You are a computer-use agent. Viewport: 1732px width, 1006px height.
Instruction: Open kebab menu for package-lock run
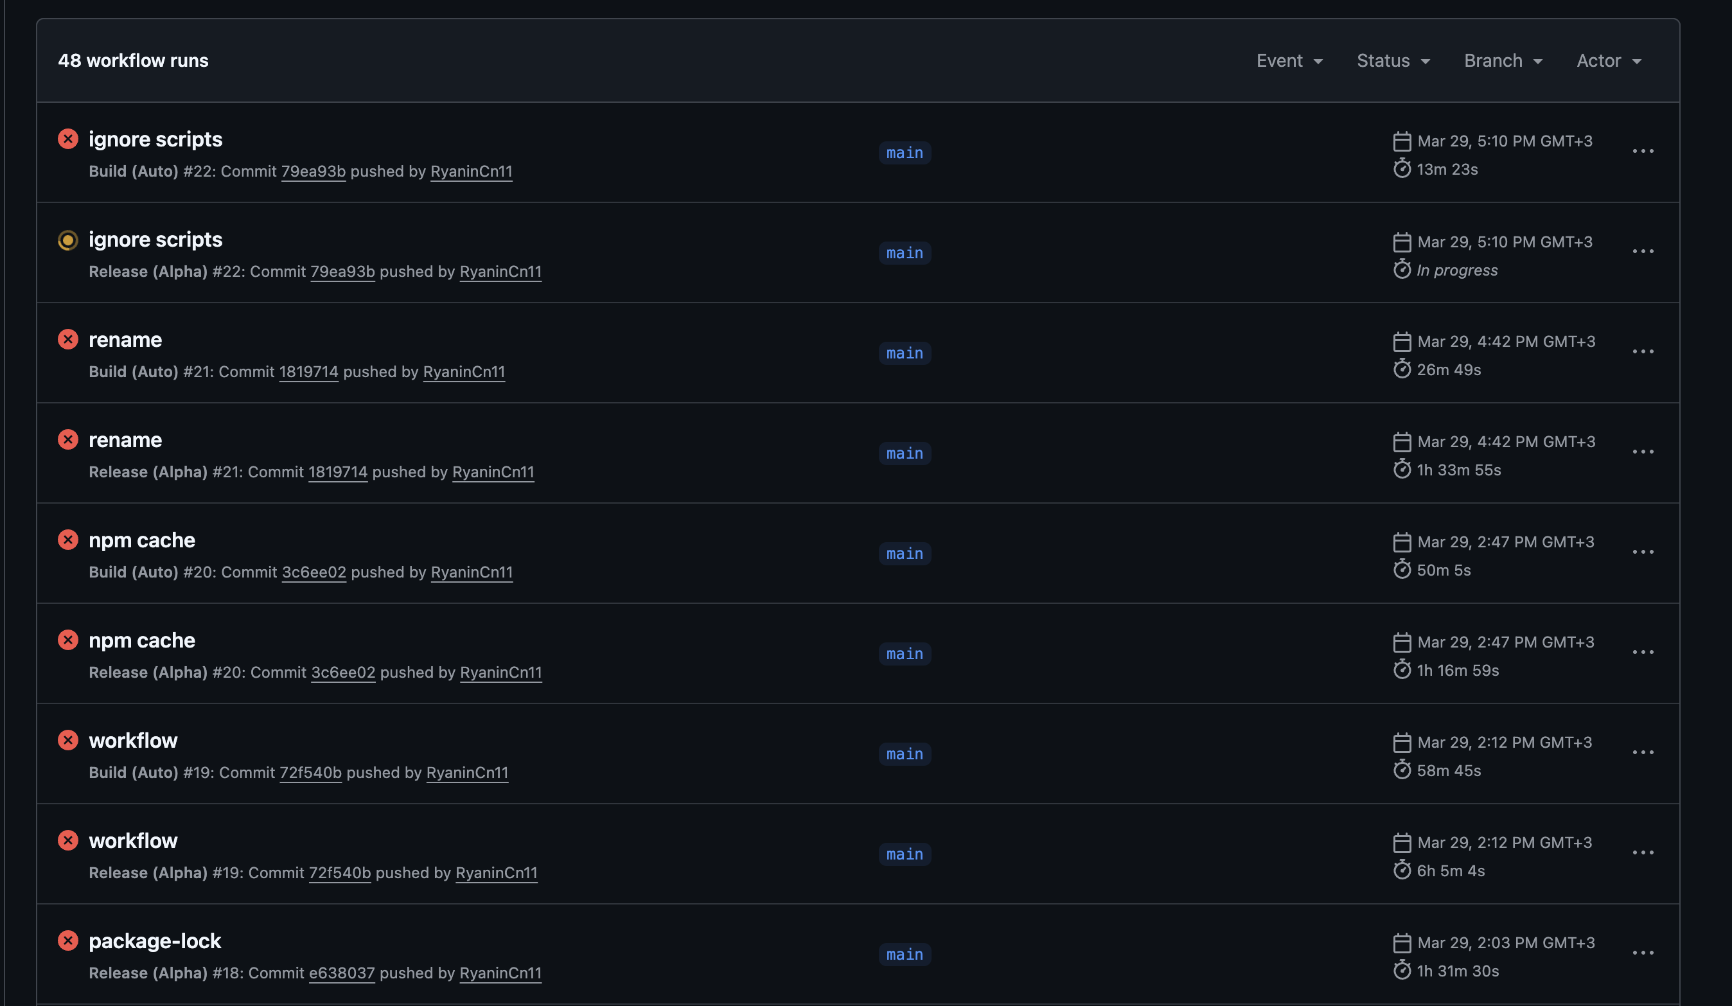(x=1643, y=953)
